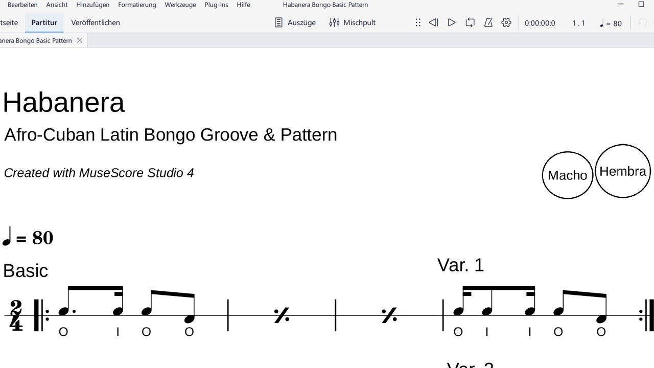Open playback settings gear

coord(506,22)
